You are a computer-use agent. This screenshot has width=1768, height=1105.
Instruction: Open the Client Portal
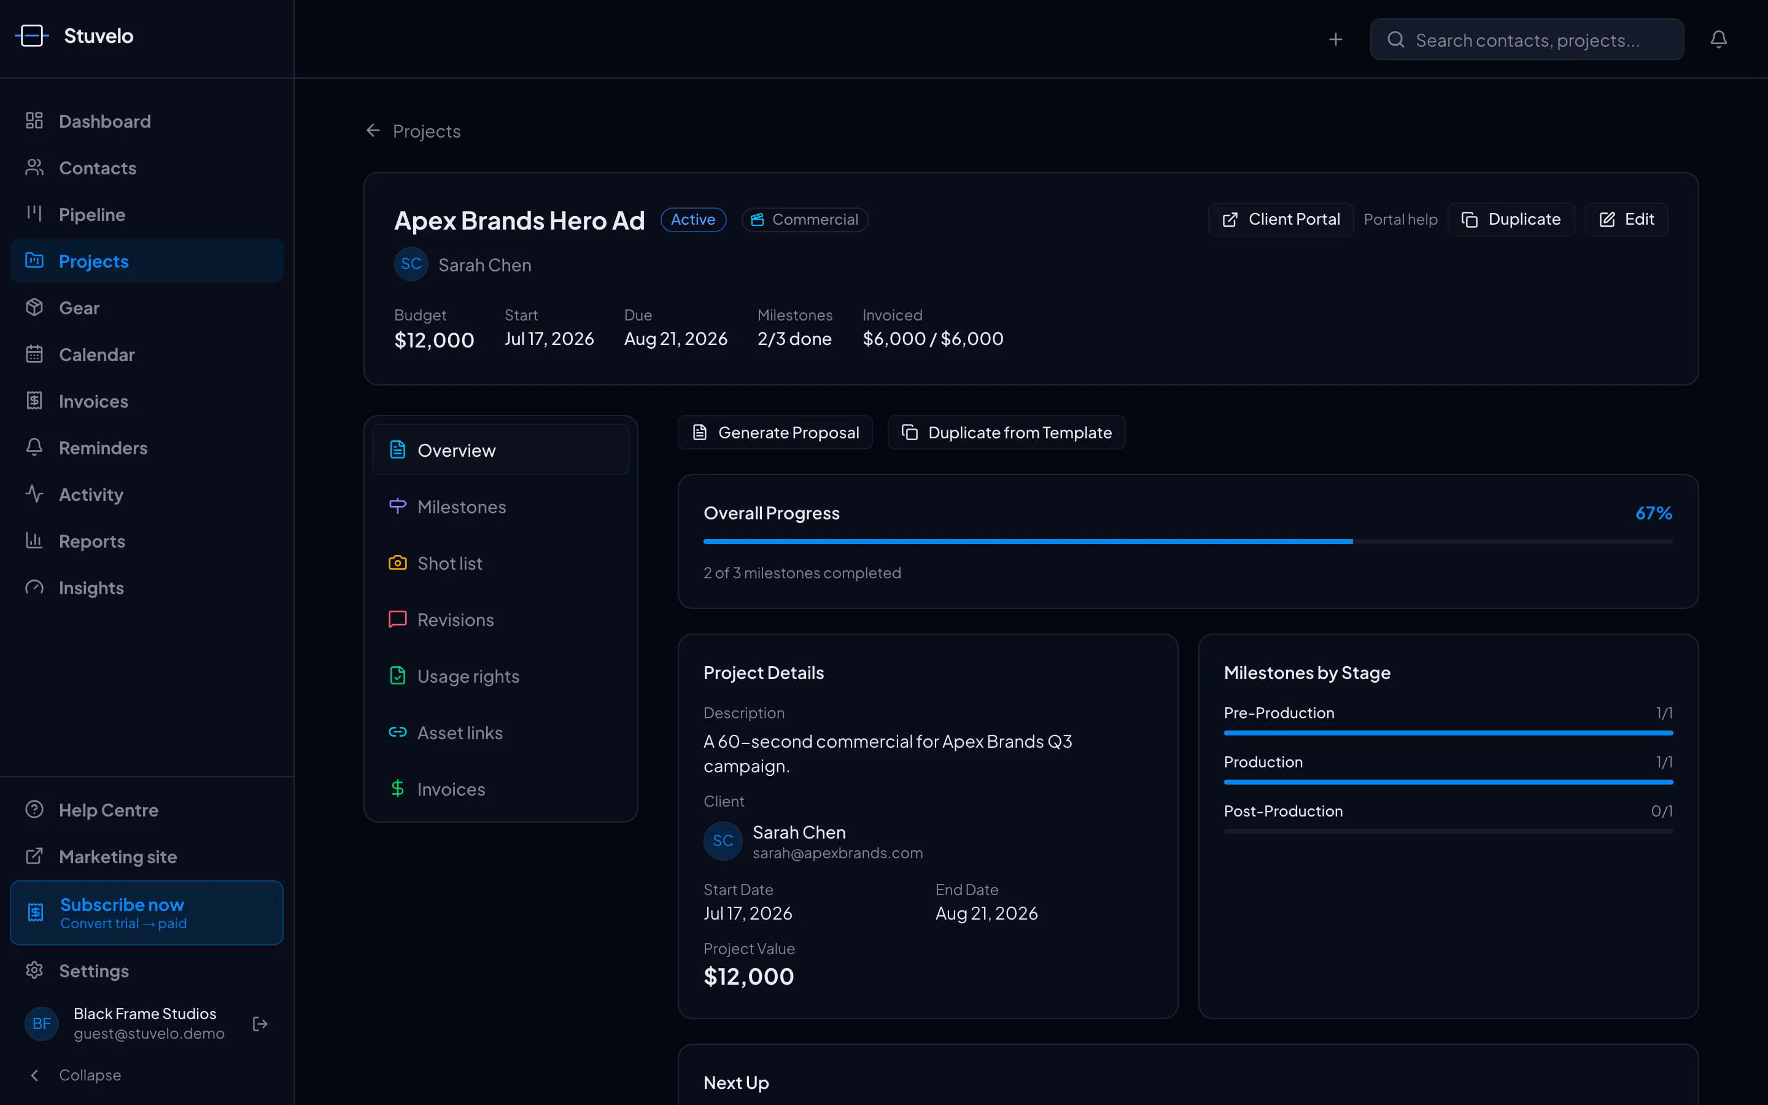pos(1280,219)
